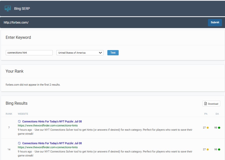Click the rank number 7 cell
The image size is (225, 160).
click(9, 128)
